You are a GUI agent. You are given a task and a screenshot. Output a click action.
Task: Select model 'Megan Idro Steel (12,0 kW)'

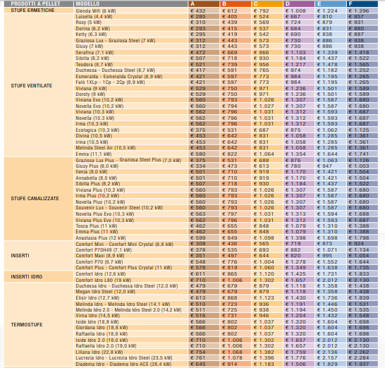tap(106, 292)
